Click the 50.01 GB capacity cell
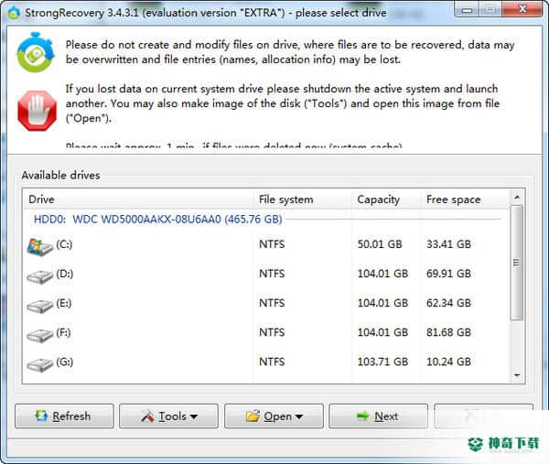Viewport: 549px width, 464px height. tap(380, 244)
